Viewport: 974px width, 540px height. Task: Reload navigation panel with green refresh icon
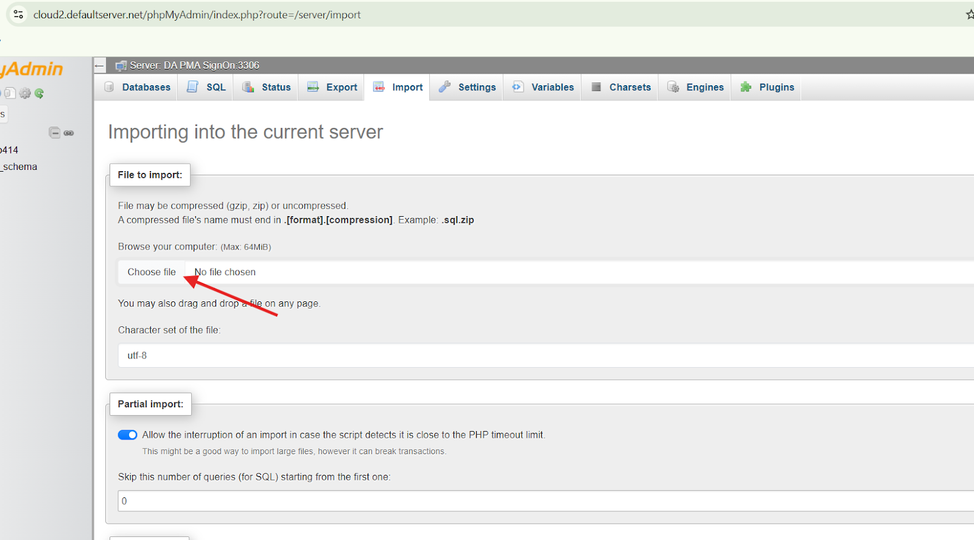coord(40,93)
